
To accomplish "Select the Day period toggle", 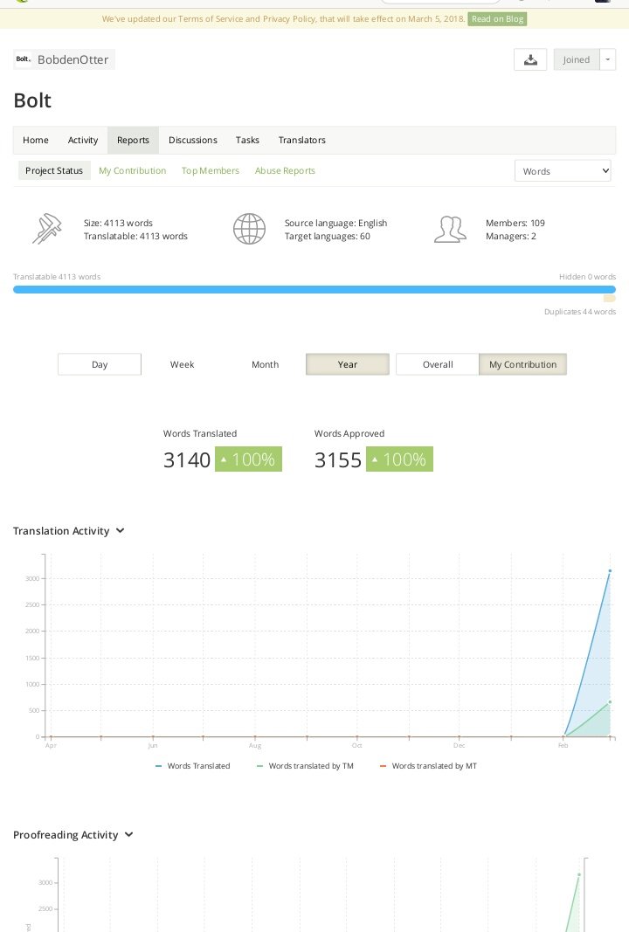I will tap(100, 364).
